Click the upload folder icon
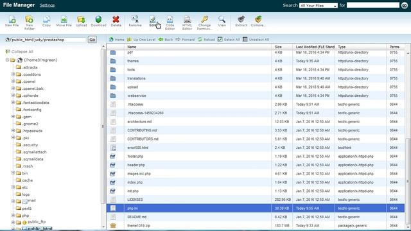Screen dimensions: 411x231 pyautogui.click(x=113, y=87)
